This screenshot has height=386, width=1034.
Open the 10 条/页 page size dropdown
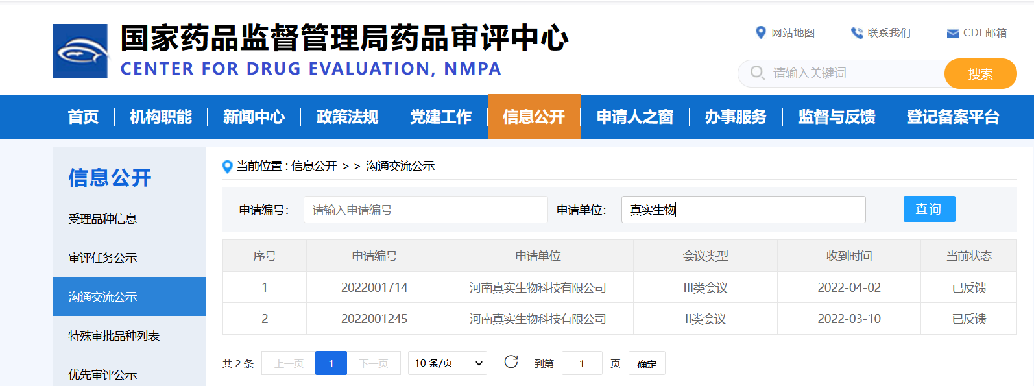(448, 363)
